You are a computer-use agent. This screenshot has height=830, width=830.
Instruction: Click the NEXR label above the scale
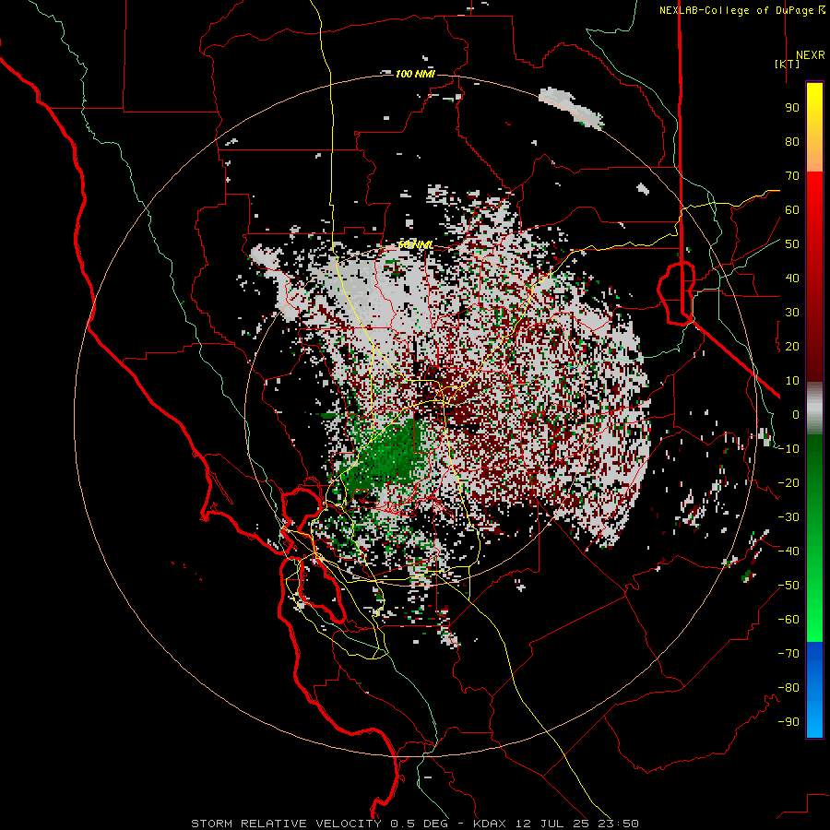click(x=811, y=55)
